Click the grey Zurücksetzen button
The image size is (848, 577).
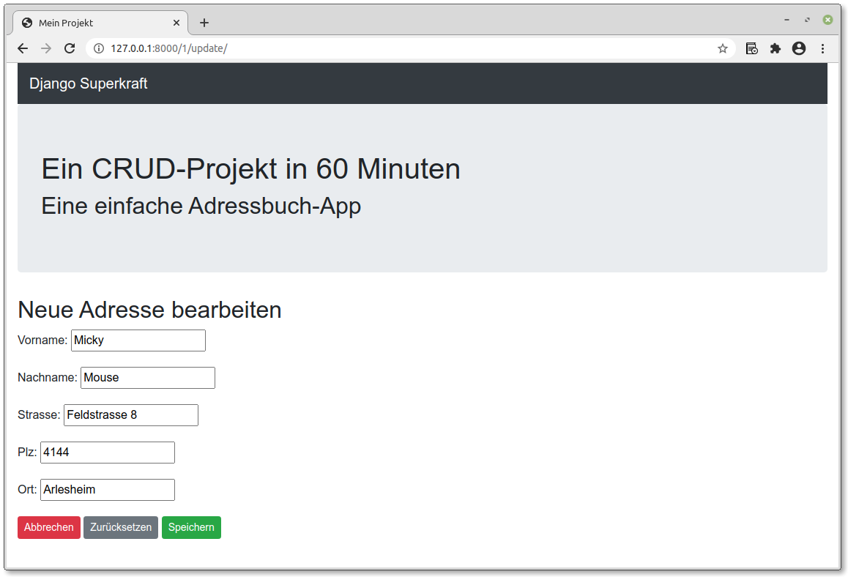click(x=121, y=527)
